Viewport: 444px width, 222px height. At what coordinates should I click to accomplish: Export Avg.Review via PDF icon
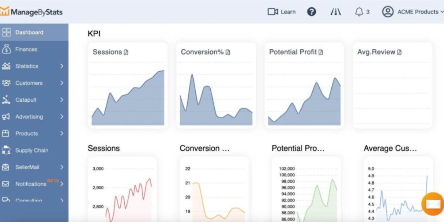[x=399, y=52]
